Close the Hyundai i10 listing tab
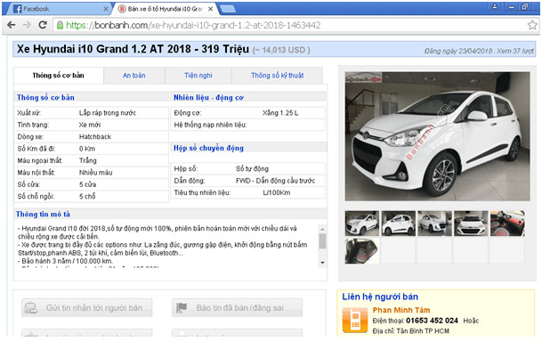The width and height of the screenshot is (542, 342). 211,9
